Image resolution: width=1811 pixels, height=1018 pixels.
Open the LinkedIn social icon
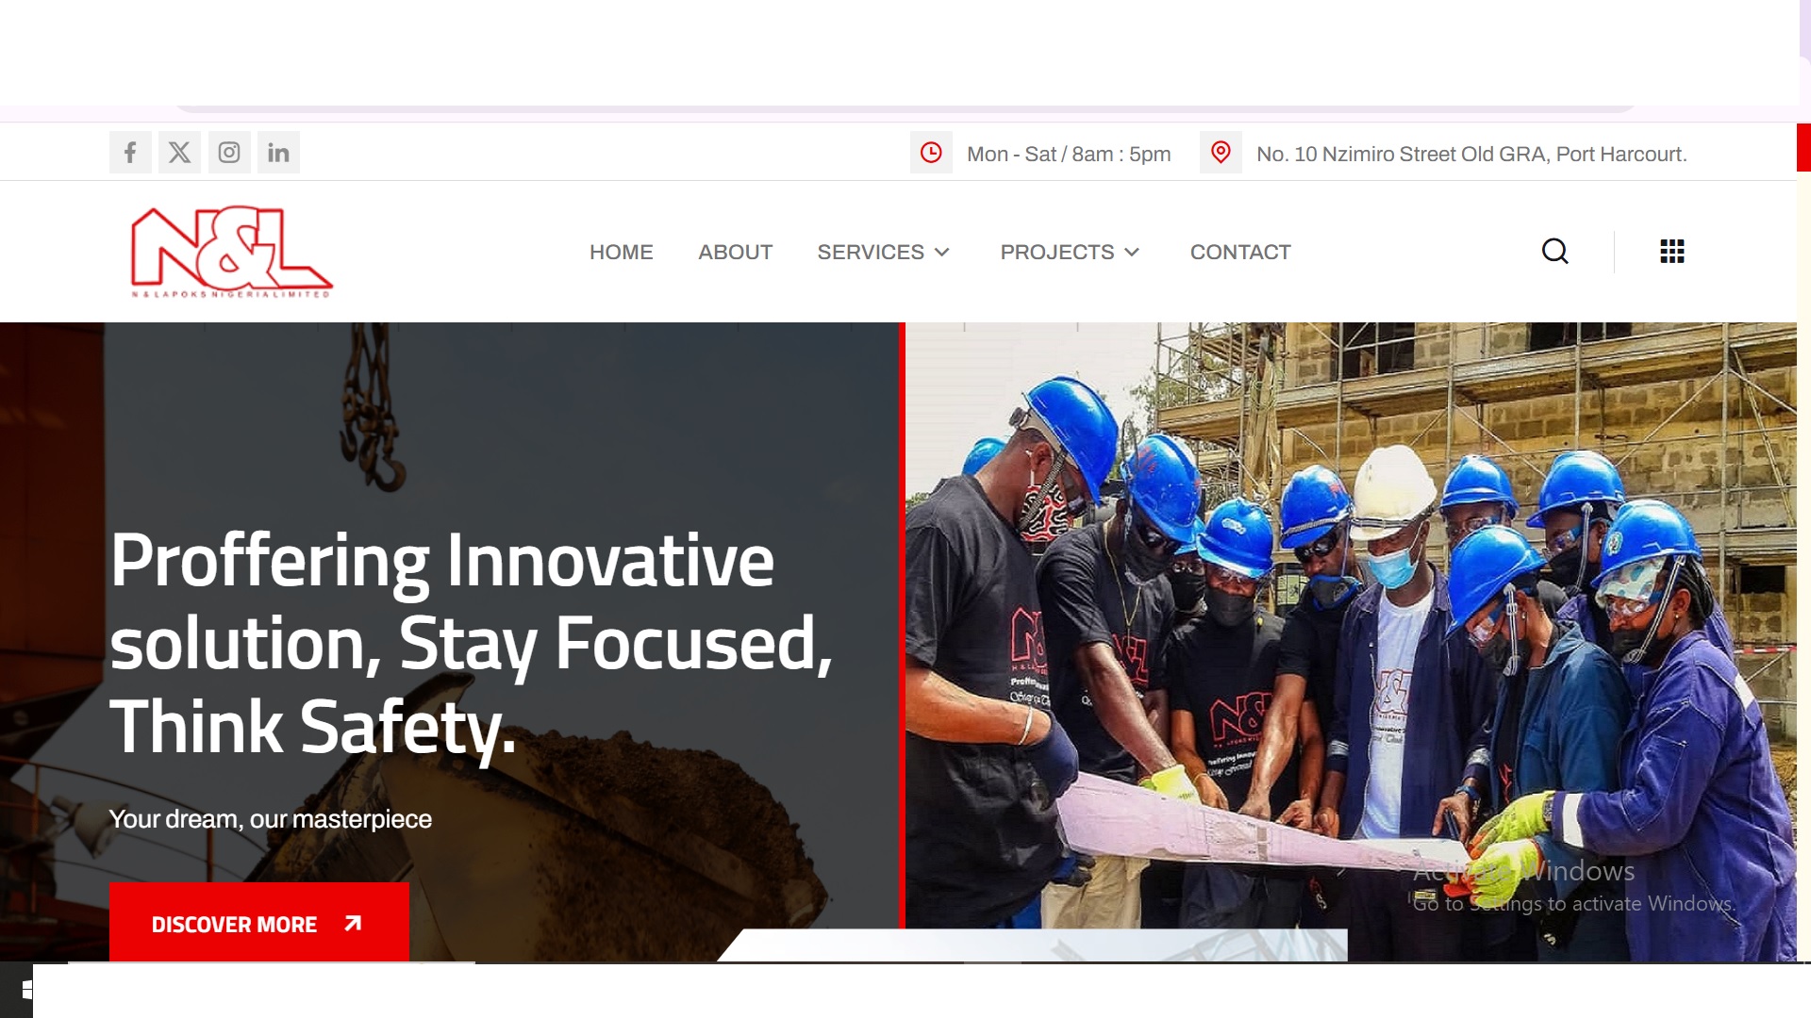278,153
